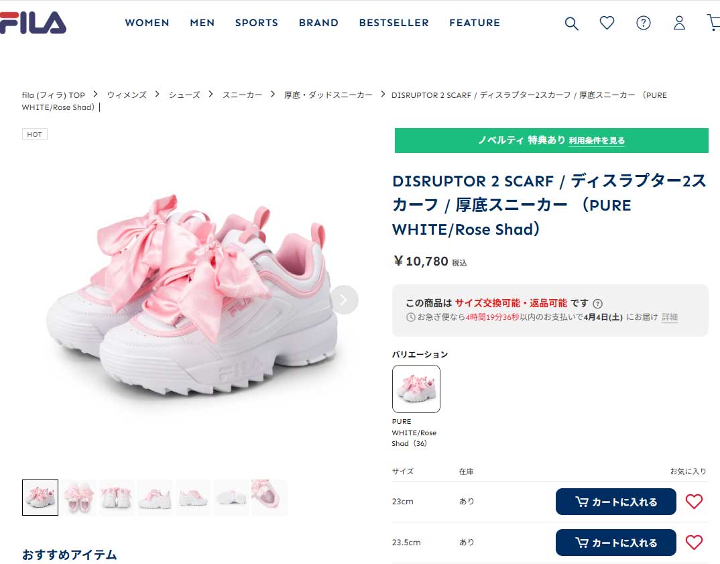The width and height of the screenshot is (720, 564).
Task: Go to スニーカー breadcrumb link
Action: (243, 95)
